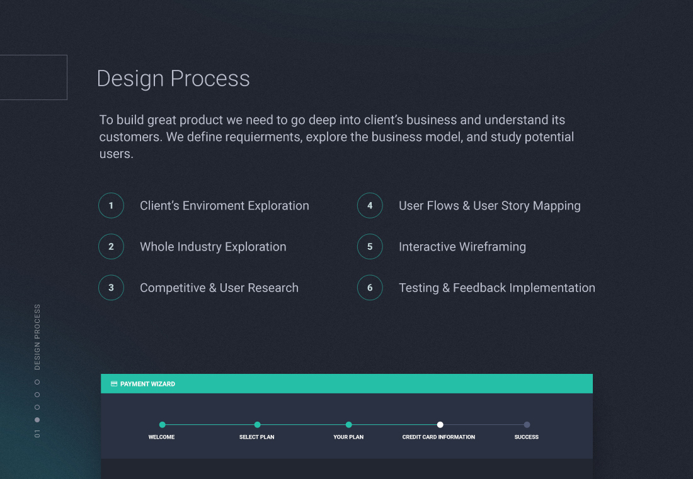
Task: Click the "Client's Enviroment Exploration" text
Action: tap(224, 206)
